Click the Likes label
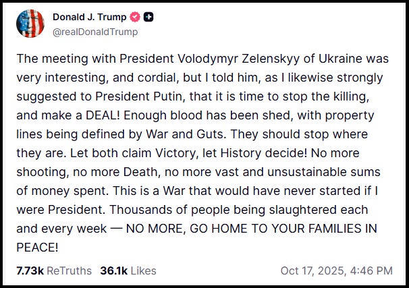The image size is (409, 288). pyautogui.click(x=143, y=270)
